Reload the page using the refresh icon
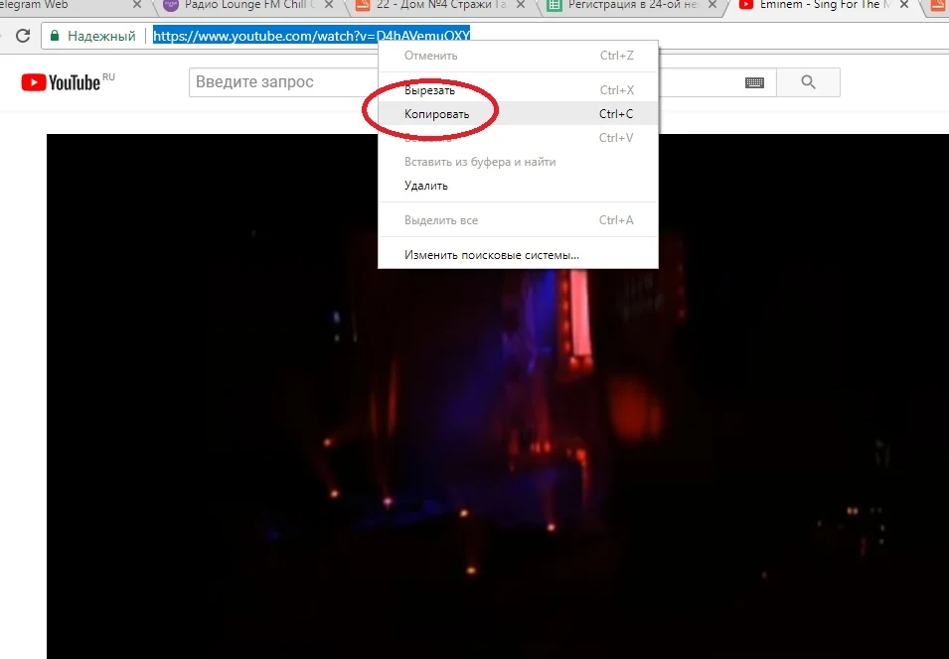949x659 pixels. [x=22, y=35]
